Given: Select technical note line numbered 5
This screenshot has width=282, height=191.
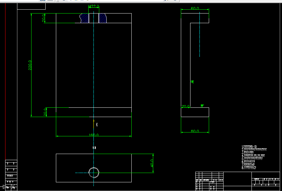Looking at the screenshot, I should pyautogui.click(x=252, y=159).
